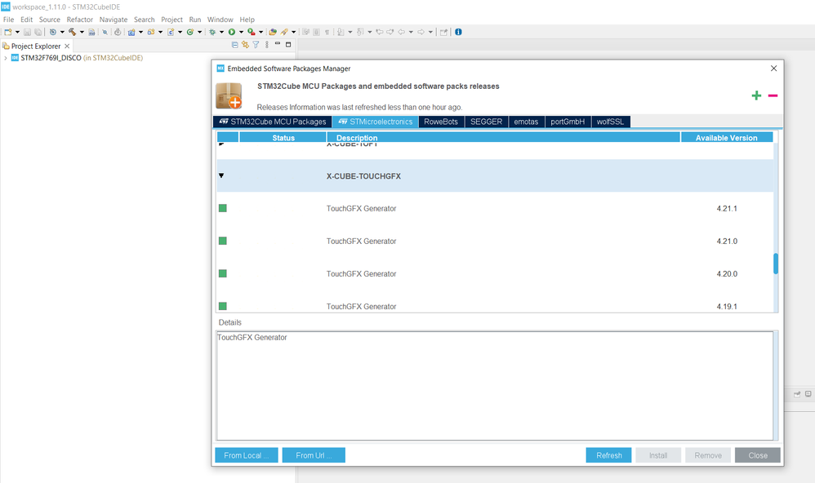815x483 pixels.
Task: Select TouchGFX Generator 4.19.1 checkbox
Action: [222, 307]
